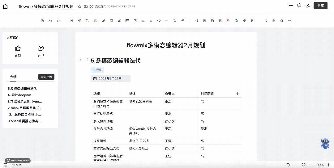The height and width of the screenshot is (168, 334).
Task: Insert an ordered list
Action: tap(143, 21)
